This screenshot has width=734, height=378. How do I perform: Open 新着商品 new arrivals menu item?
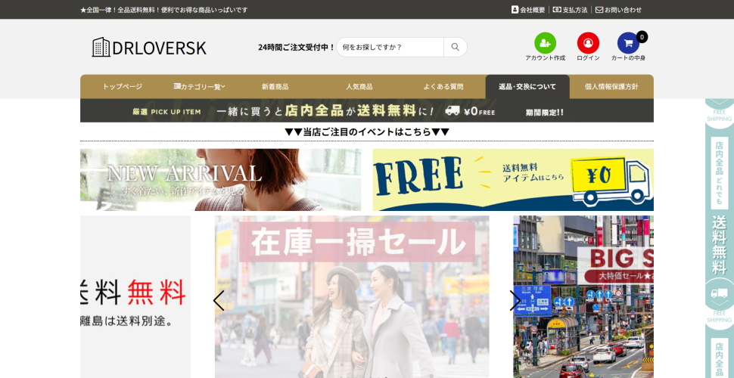click(x=275, y=87)
